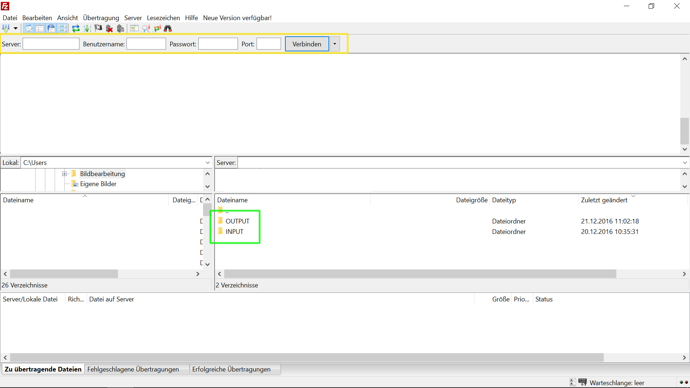The image size is (690, 388).
Task: Enable synchronized browsing
Action: coord(157,28)
